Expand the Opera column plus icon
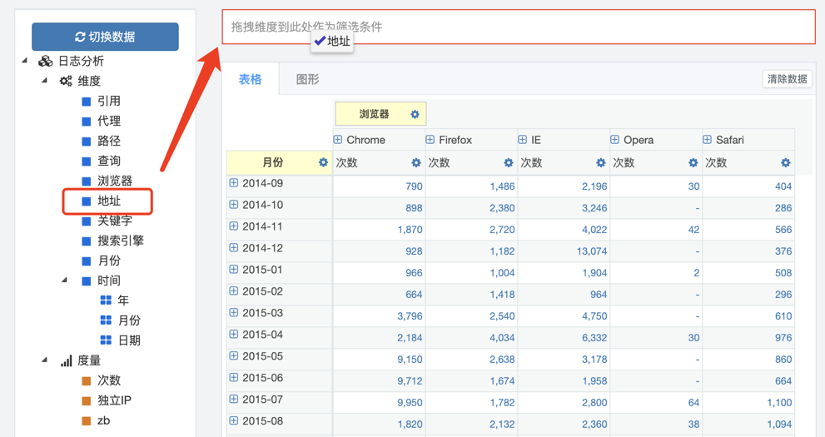The height and width of the screenshot is (437, 825). coord(614,140)
